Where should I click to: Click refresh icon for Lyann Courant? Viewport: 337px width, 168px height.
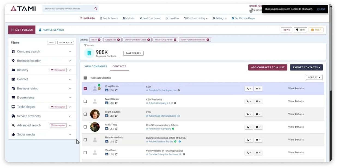tap(116, 116)
